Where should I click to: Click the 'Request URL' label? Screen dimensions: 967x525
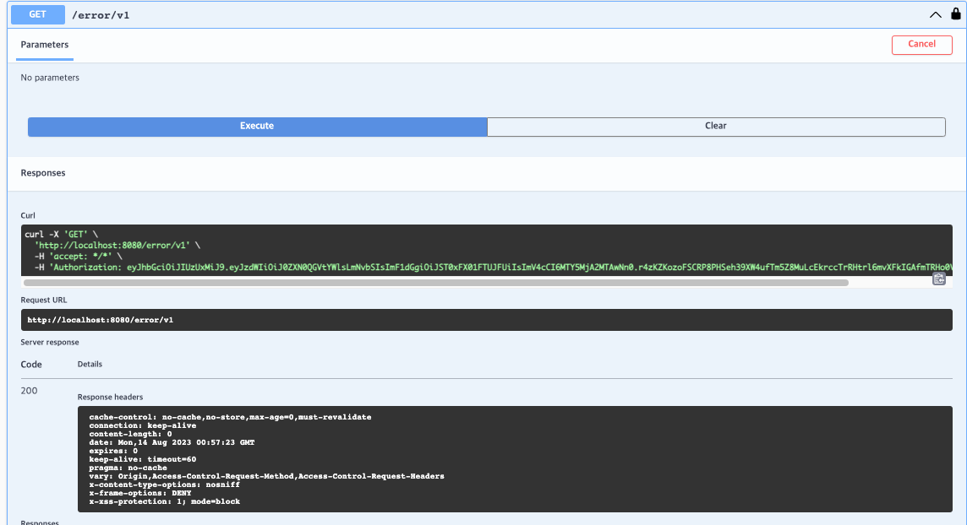(x=44, y=300)
